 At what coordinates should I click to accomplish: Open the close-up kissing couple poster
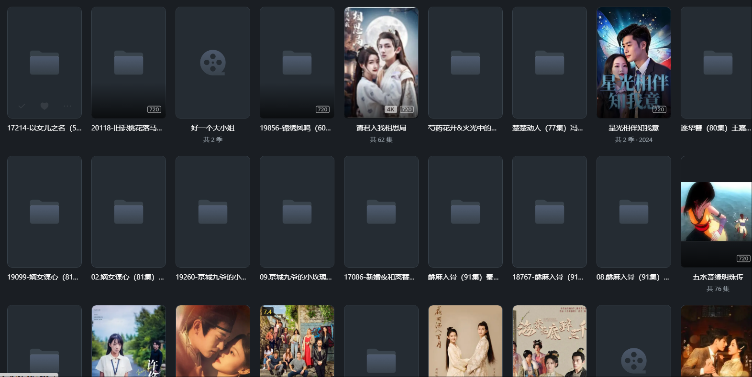(213, 341)
